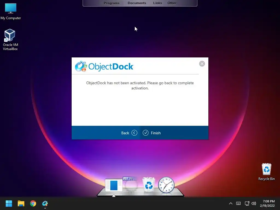This screenshot has width=280, height=210.
Task: Switch to the Documents tab in the top dock
Action: [137, 3]
